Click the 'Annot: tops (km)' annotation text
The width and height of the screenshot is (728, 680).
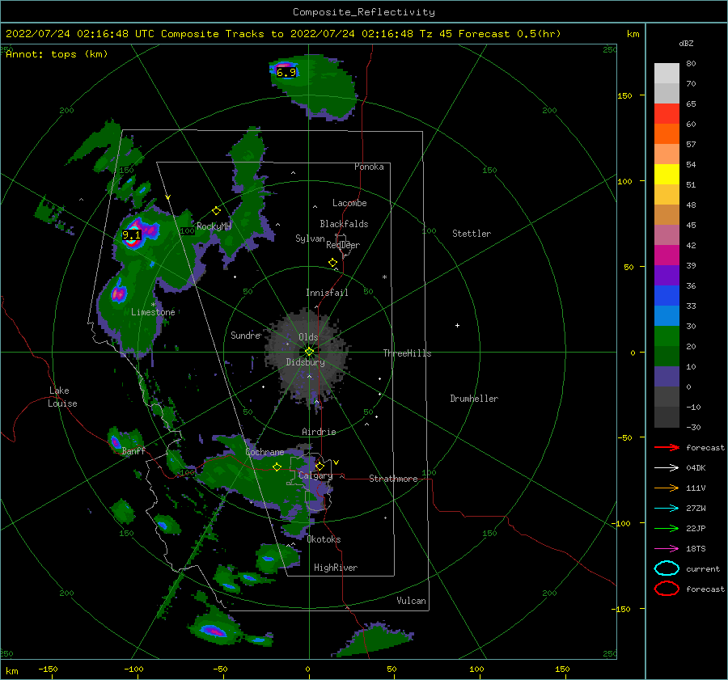57,54
